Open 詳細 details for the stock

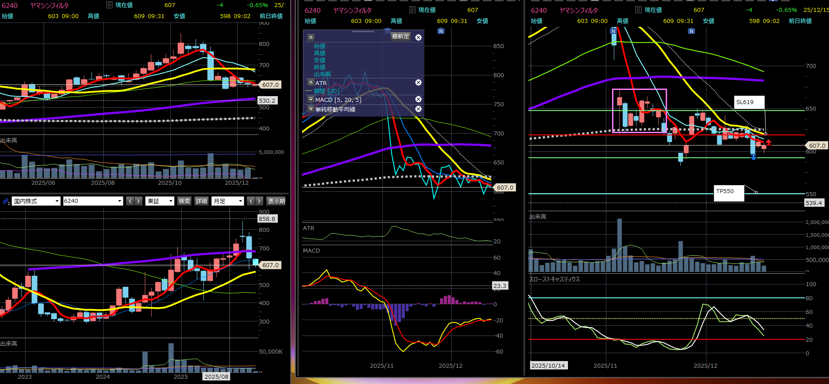pos(202,201)
